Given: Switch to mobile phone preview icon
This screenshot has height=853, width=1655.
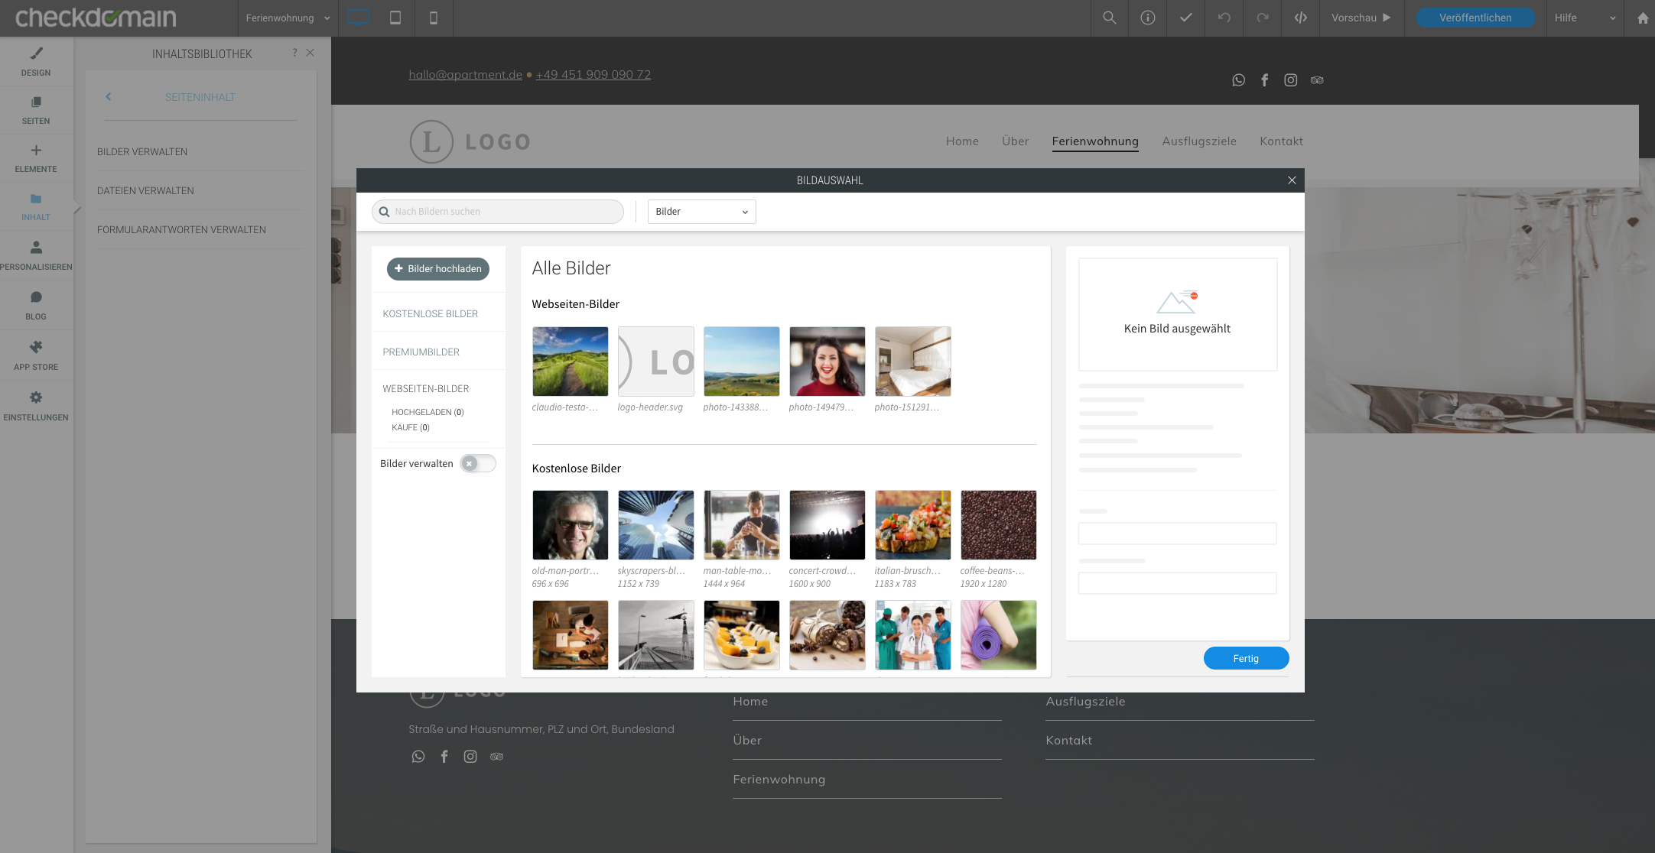Looking at the screenshot, I should tap(434, 18).
